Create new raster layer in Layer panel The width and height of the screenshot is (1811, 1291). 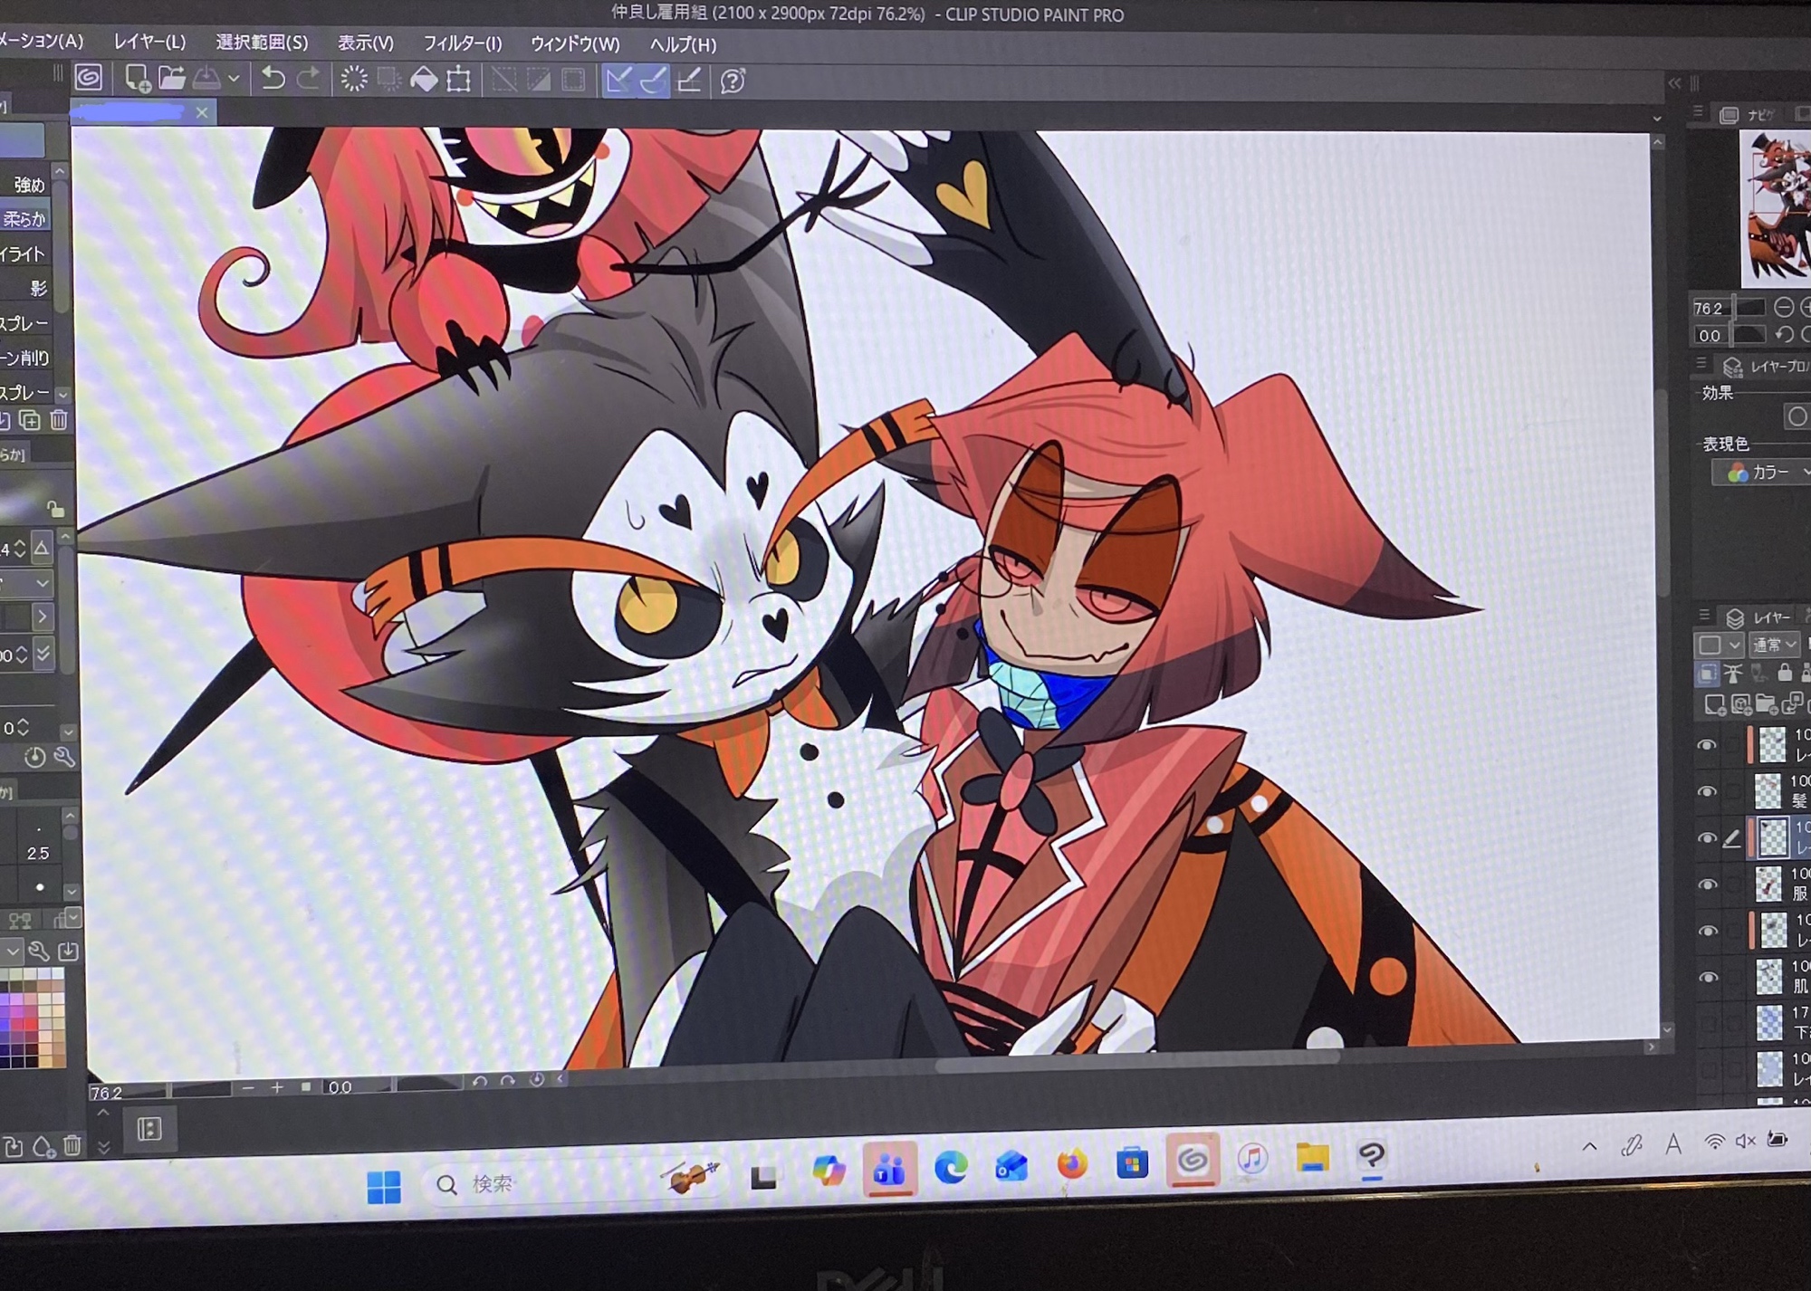click(1714, 704)
